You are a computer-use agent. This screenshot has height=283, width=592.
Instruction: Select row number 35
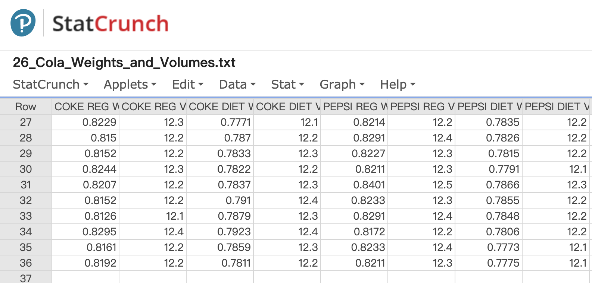(26, 247)
